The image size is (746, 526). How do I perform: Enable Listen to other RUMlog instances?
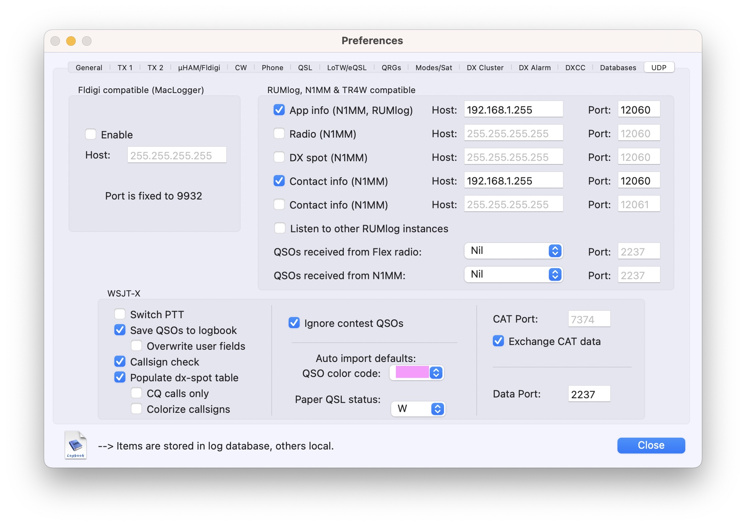280,228
